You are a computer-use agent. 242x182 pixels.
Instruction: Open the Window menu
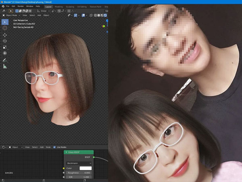pyautogui.click(x=29, y=6)
